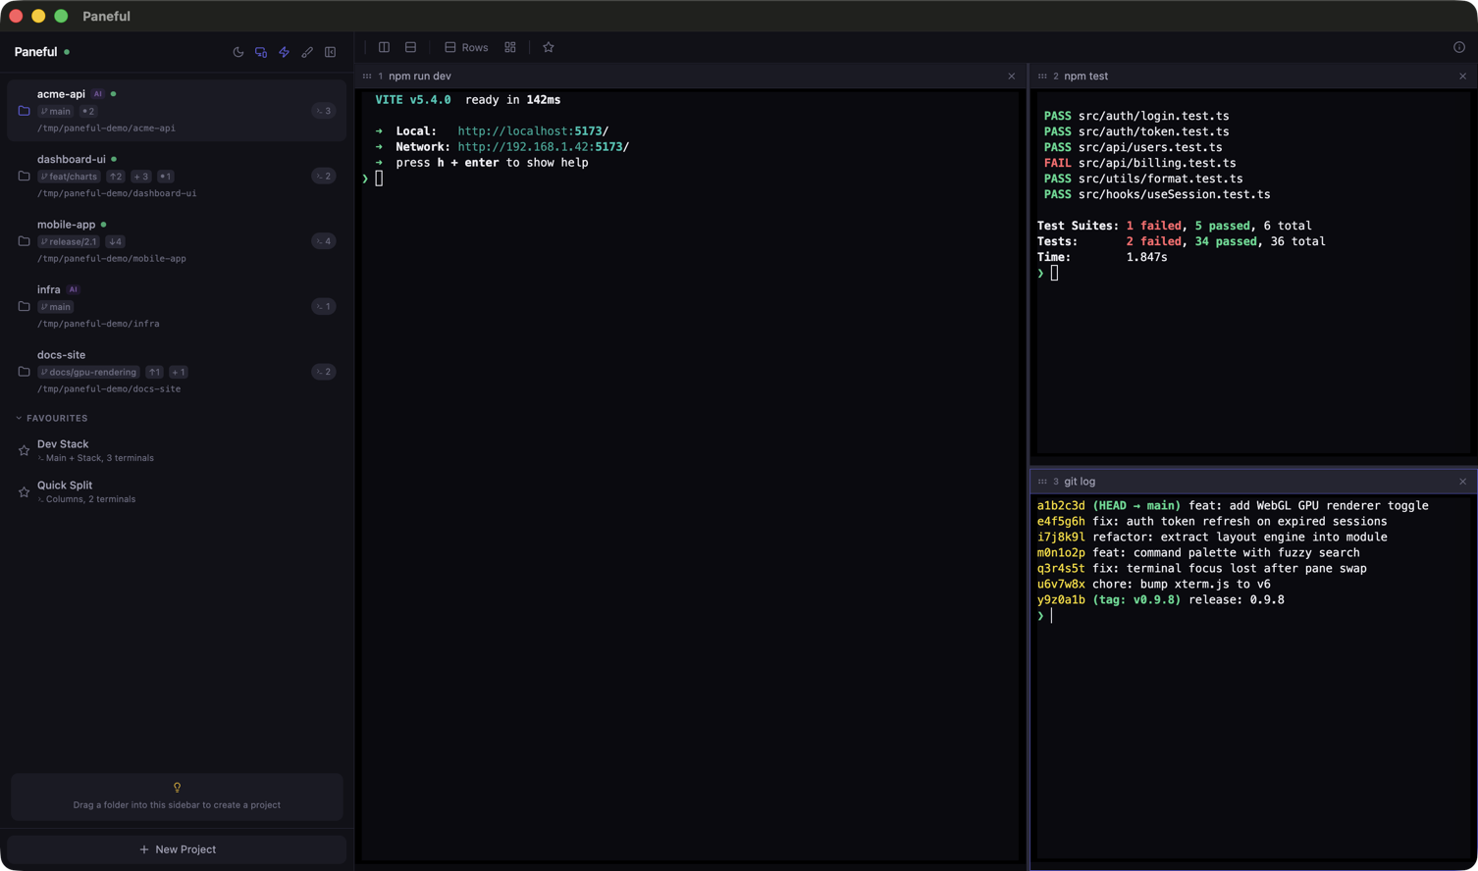Image resolution: width=1478 pixels, height=871 pixels.
Task: Open the AI quick actions lightning icon
Action: click(284, 51)
